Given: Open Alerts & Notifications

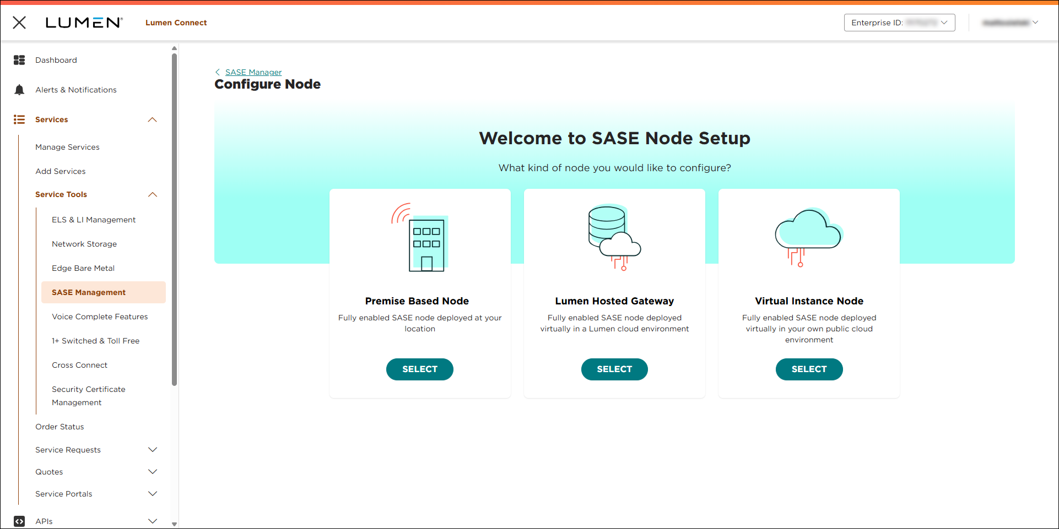Looking at the screenshot, I should (x=76, y=90).
